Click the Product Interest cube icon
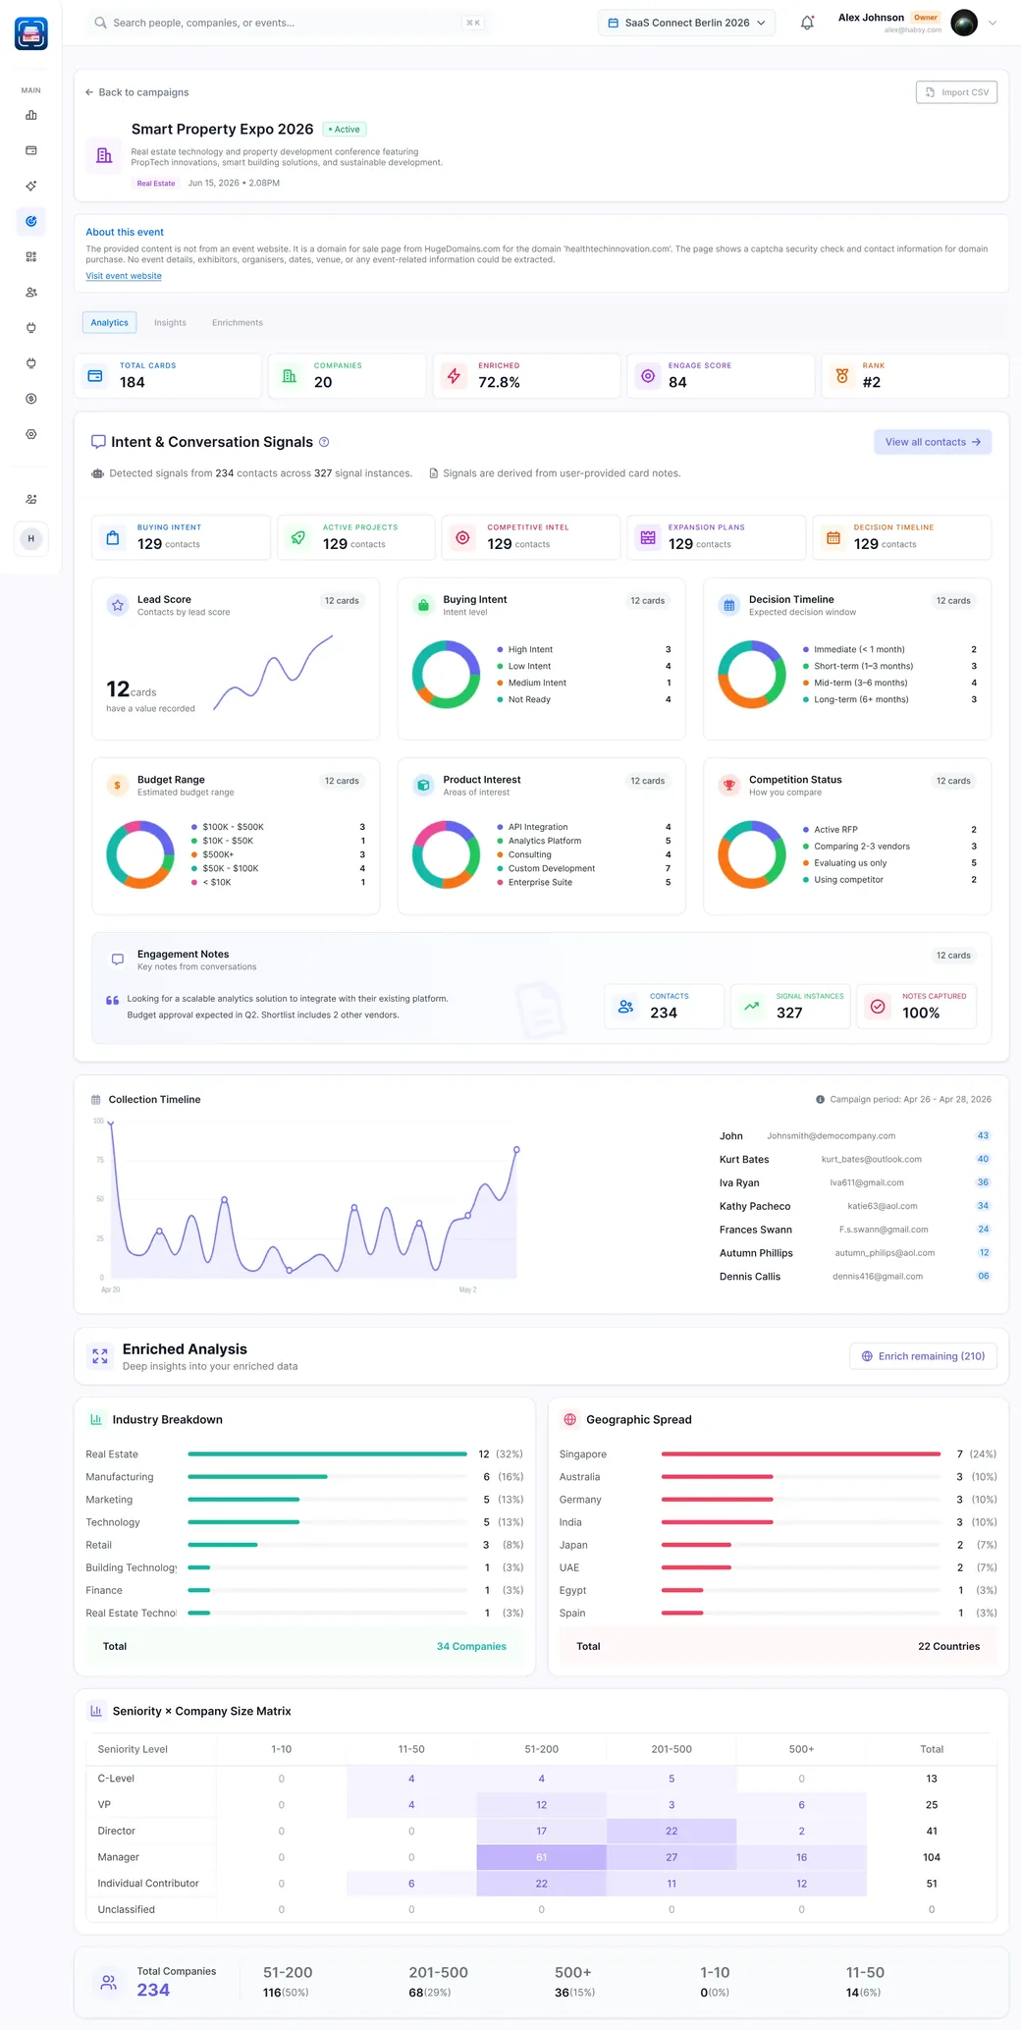 (x=423, y=785)
